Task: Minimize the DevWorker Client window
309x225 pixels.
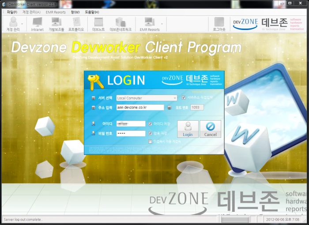Action: [x=282, y=4]
